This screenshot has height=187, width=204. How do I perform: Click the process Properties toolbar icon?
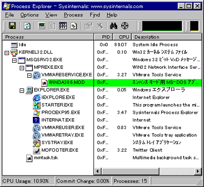pos(88,26)
